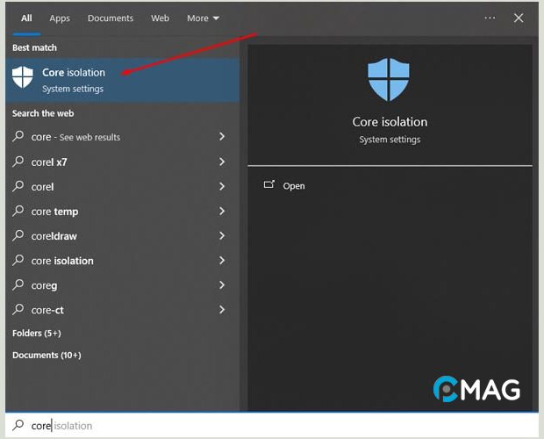
Task: Switch to the Apps tab
Action: [x=60, y=18]
